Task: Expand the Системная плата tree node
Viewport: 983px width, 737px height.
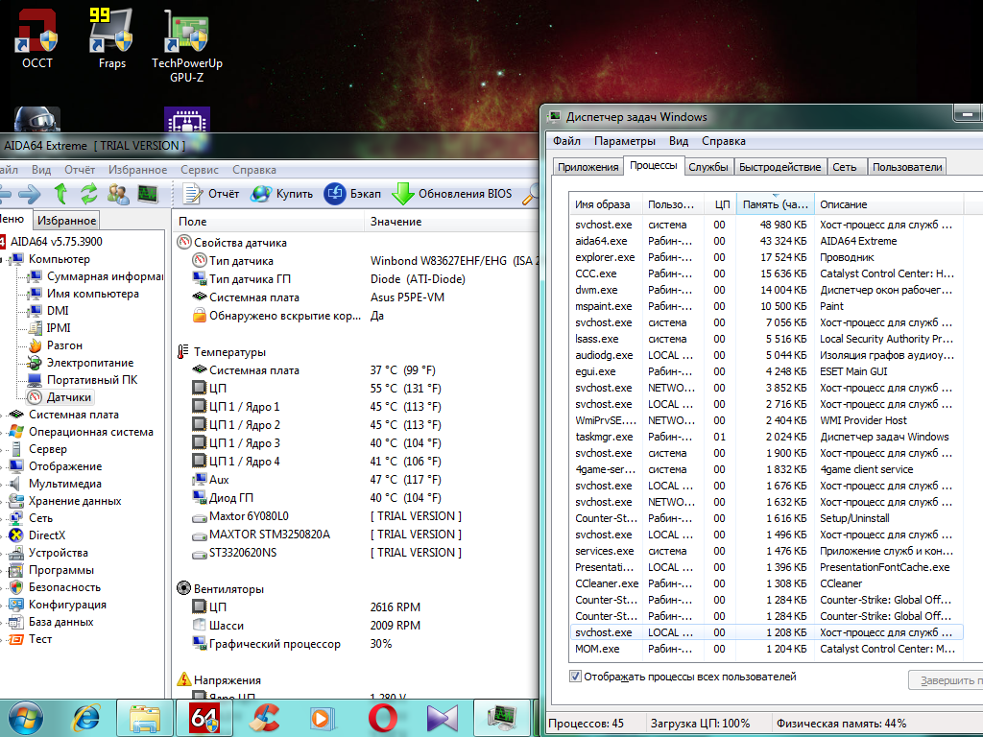Action: pyautogui.click(x=2, y=415)
